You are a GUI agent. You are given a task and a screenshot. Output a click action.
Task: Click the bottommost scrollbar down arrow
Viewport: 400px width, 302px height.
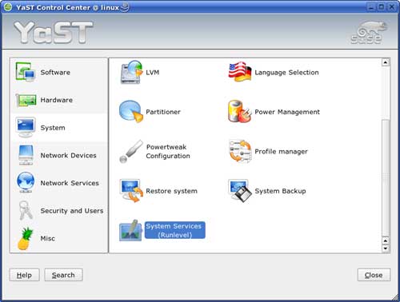[x=386, y=248]
